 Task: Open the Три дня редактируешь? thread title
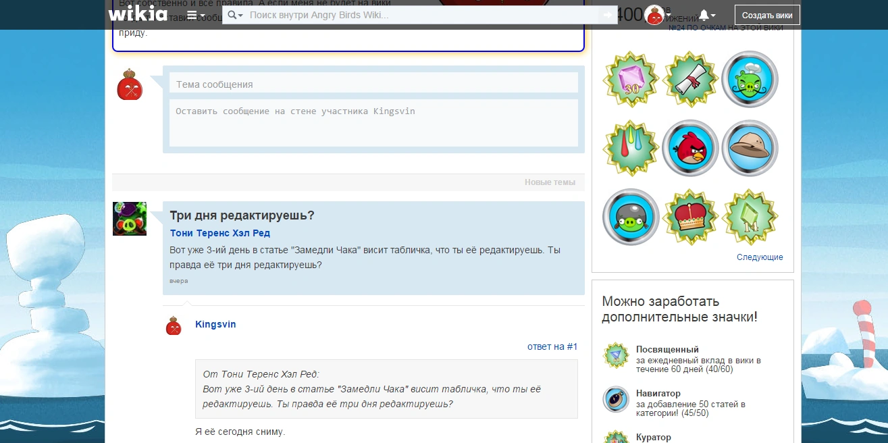pos(242,215)
